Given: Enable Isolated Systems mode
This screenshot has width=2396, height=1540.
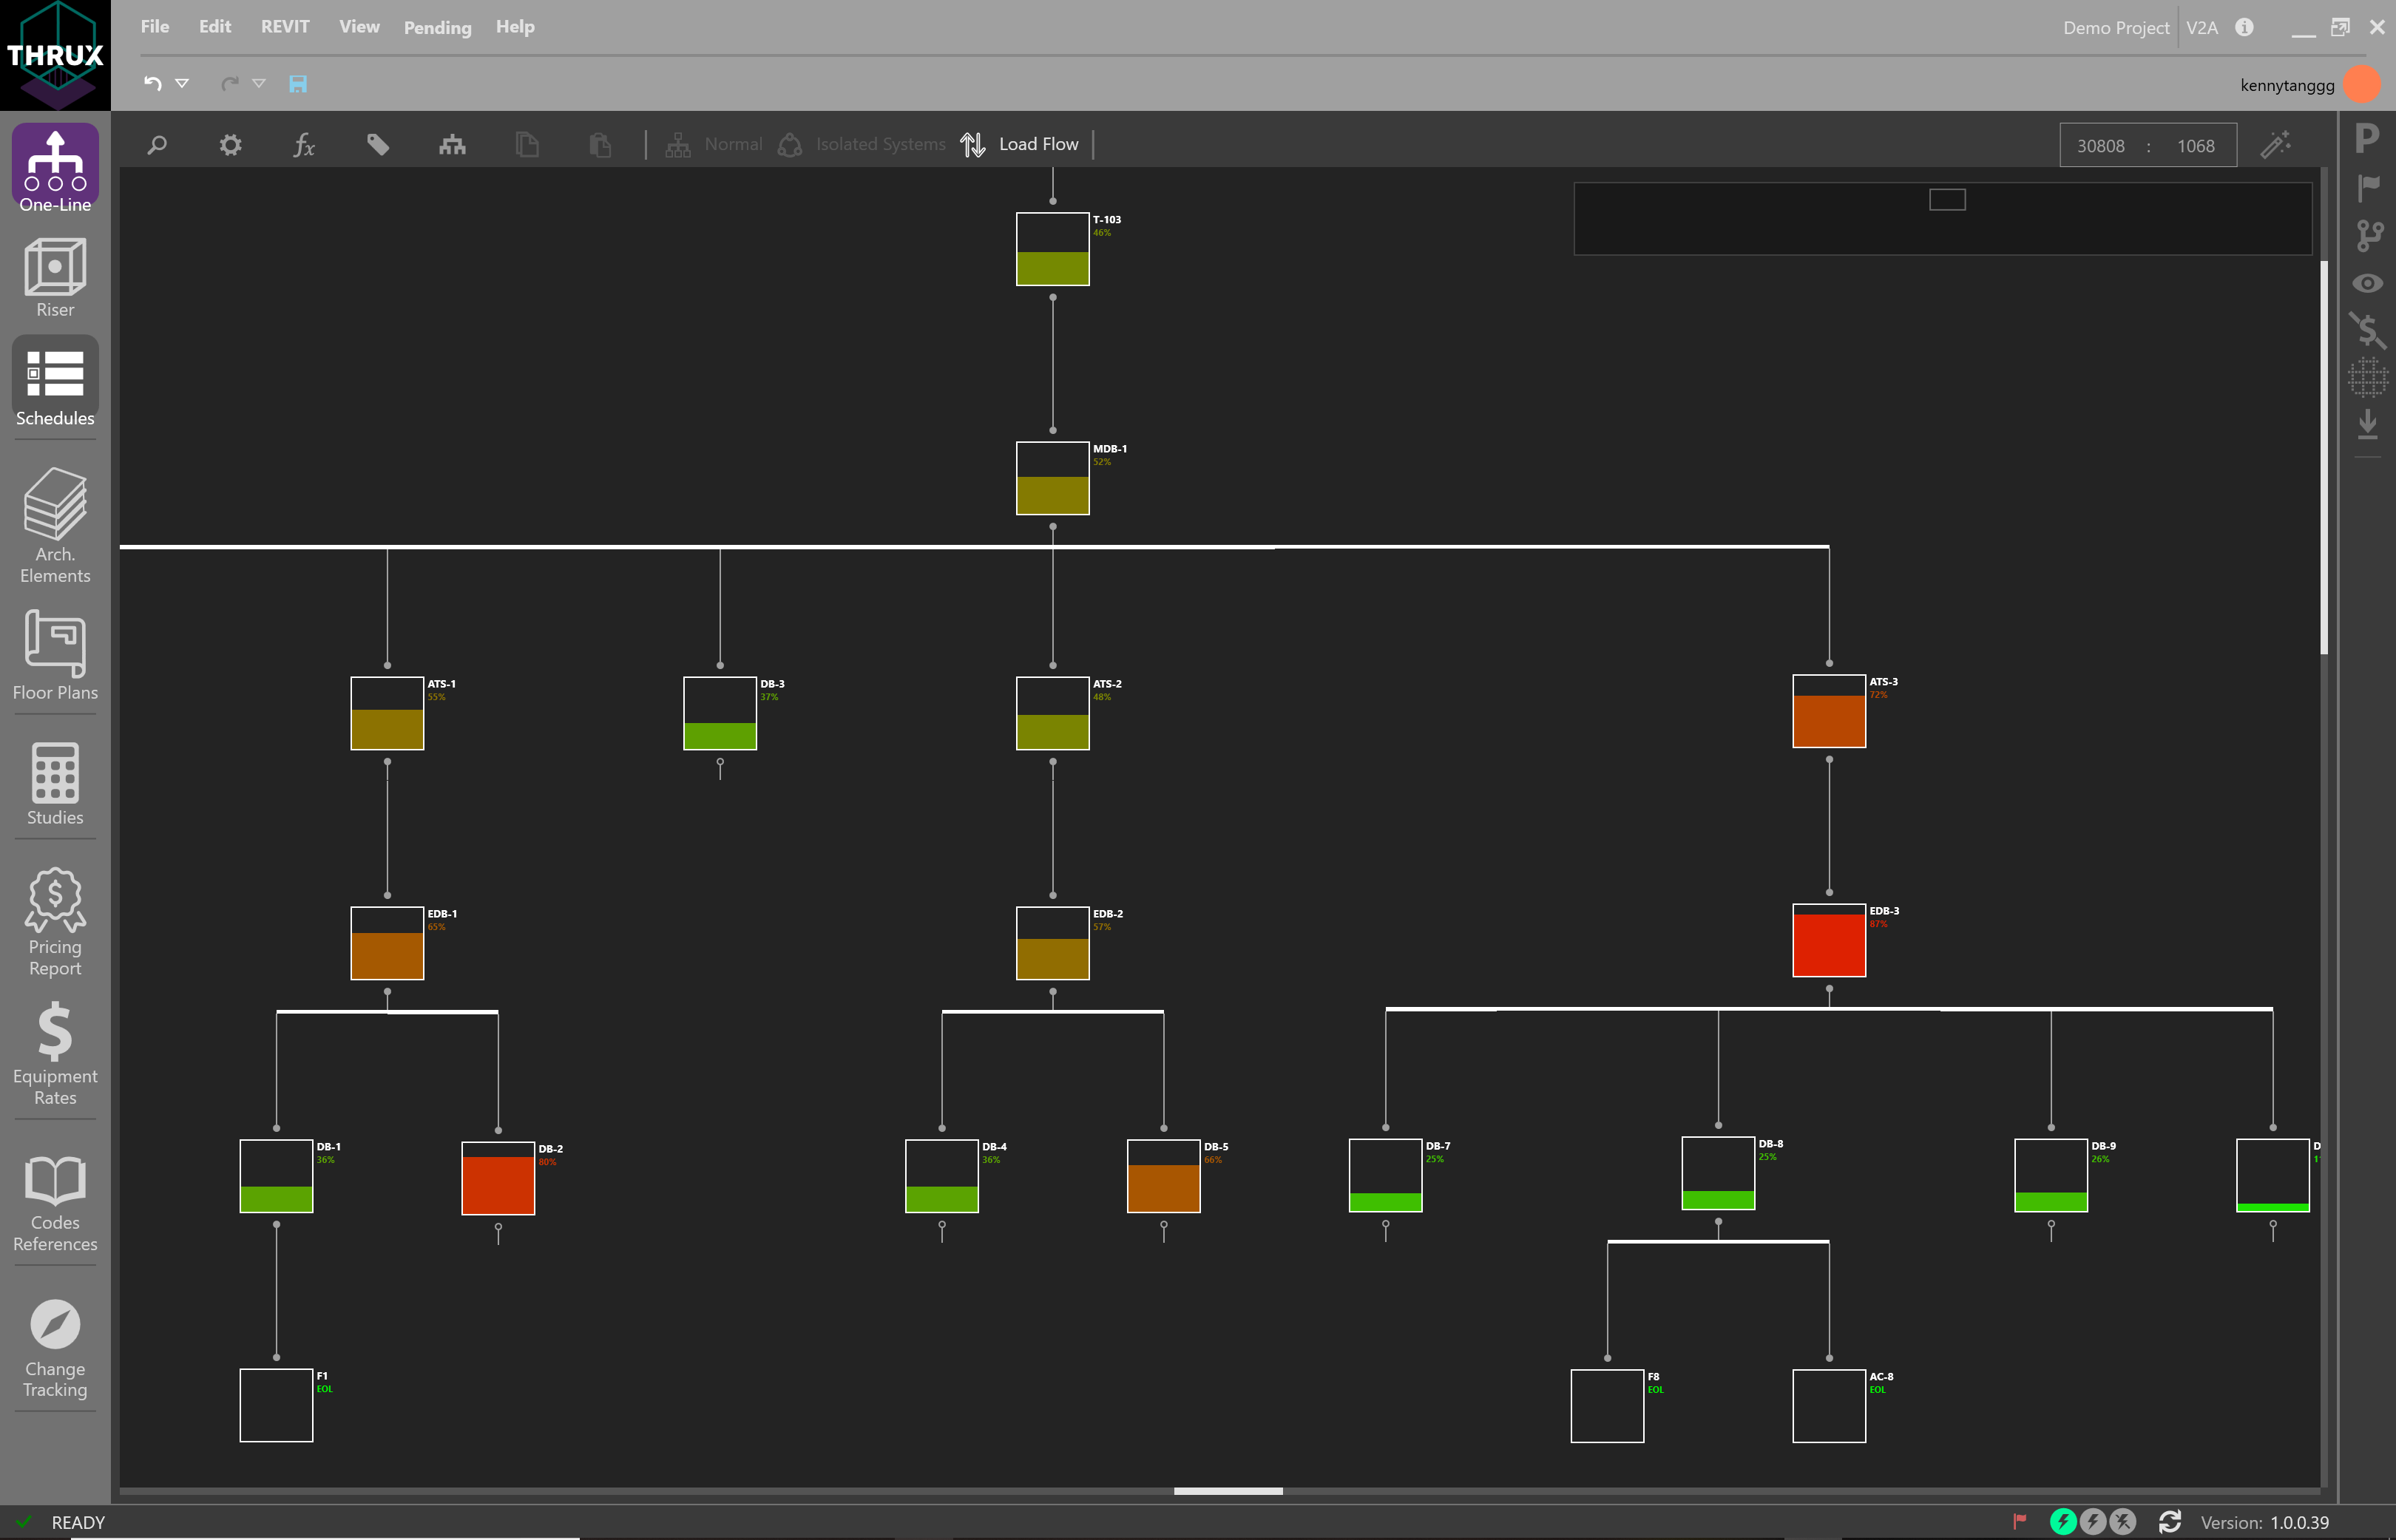Looking at the screenshot, I should [860, 144].
